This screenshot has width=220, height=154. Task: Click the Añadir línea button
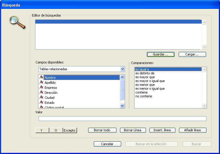(x=192, y=130)
